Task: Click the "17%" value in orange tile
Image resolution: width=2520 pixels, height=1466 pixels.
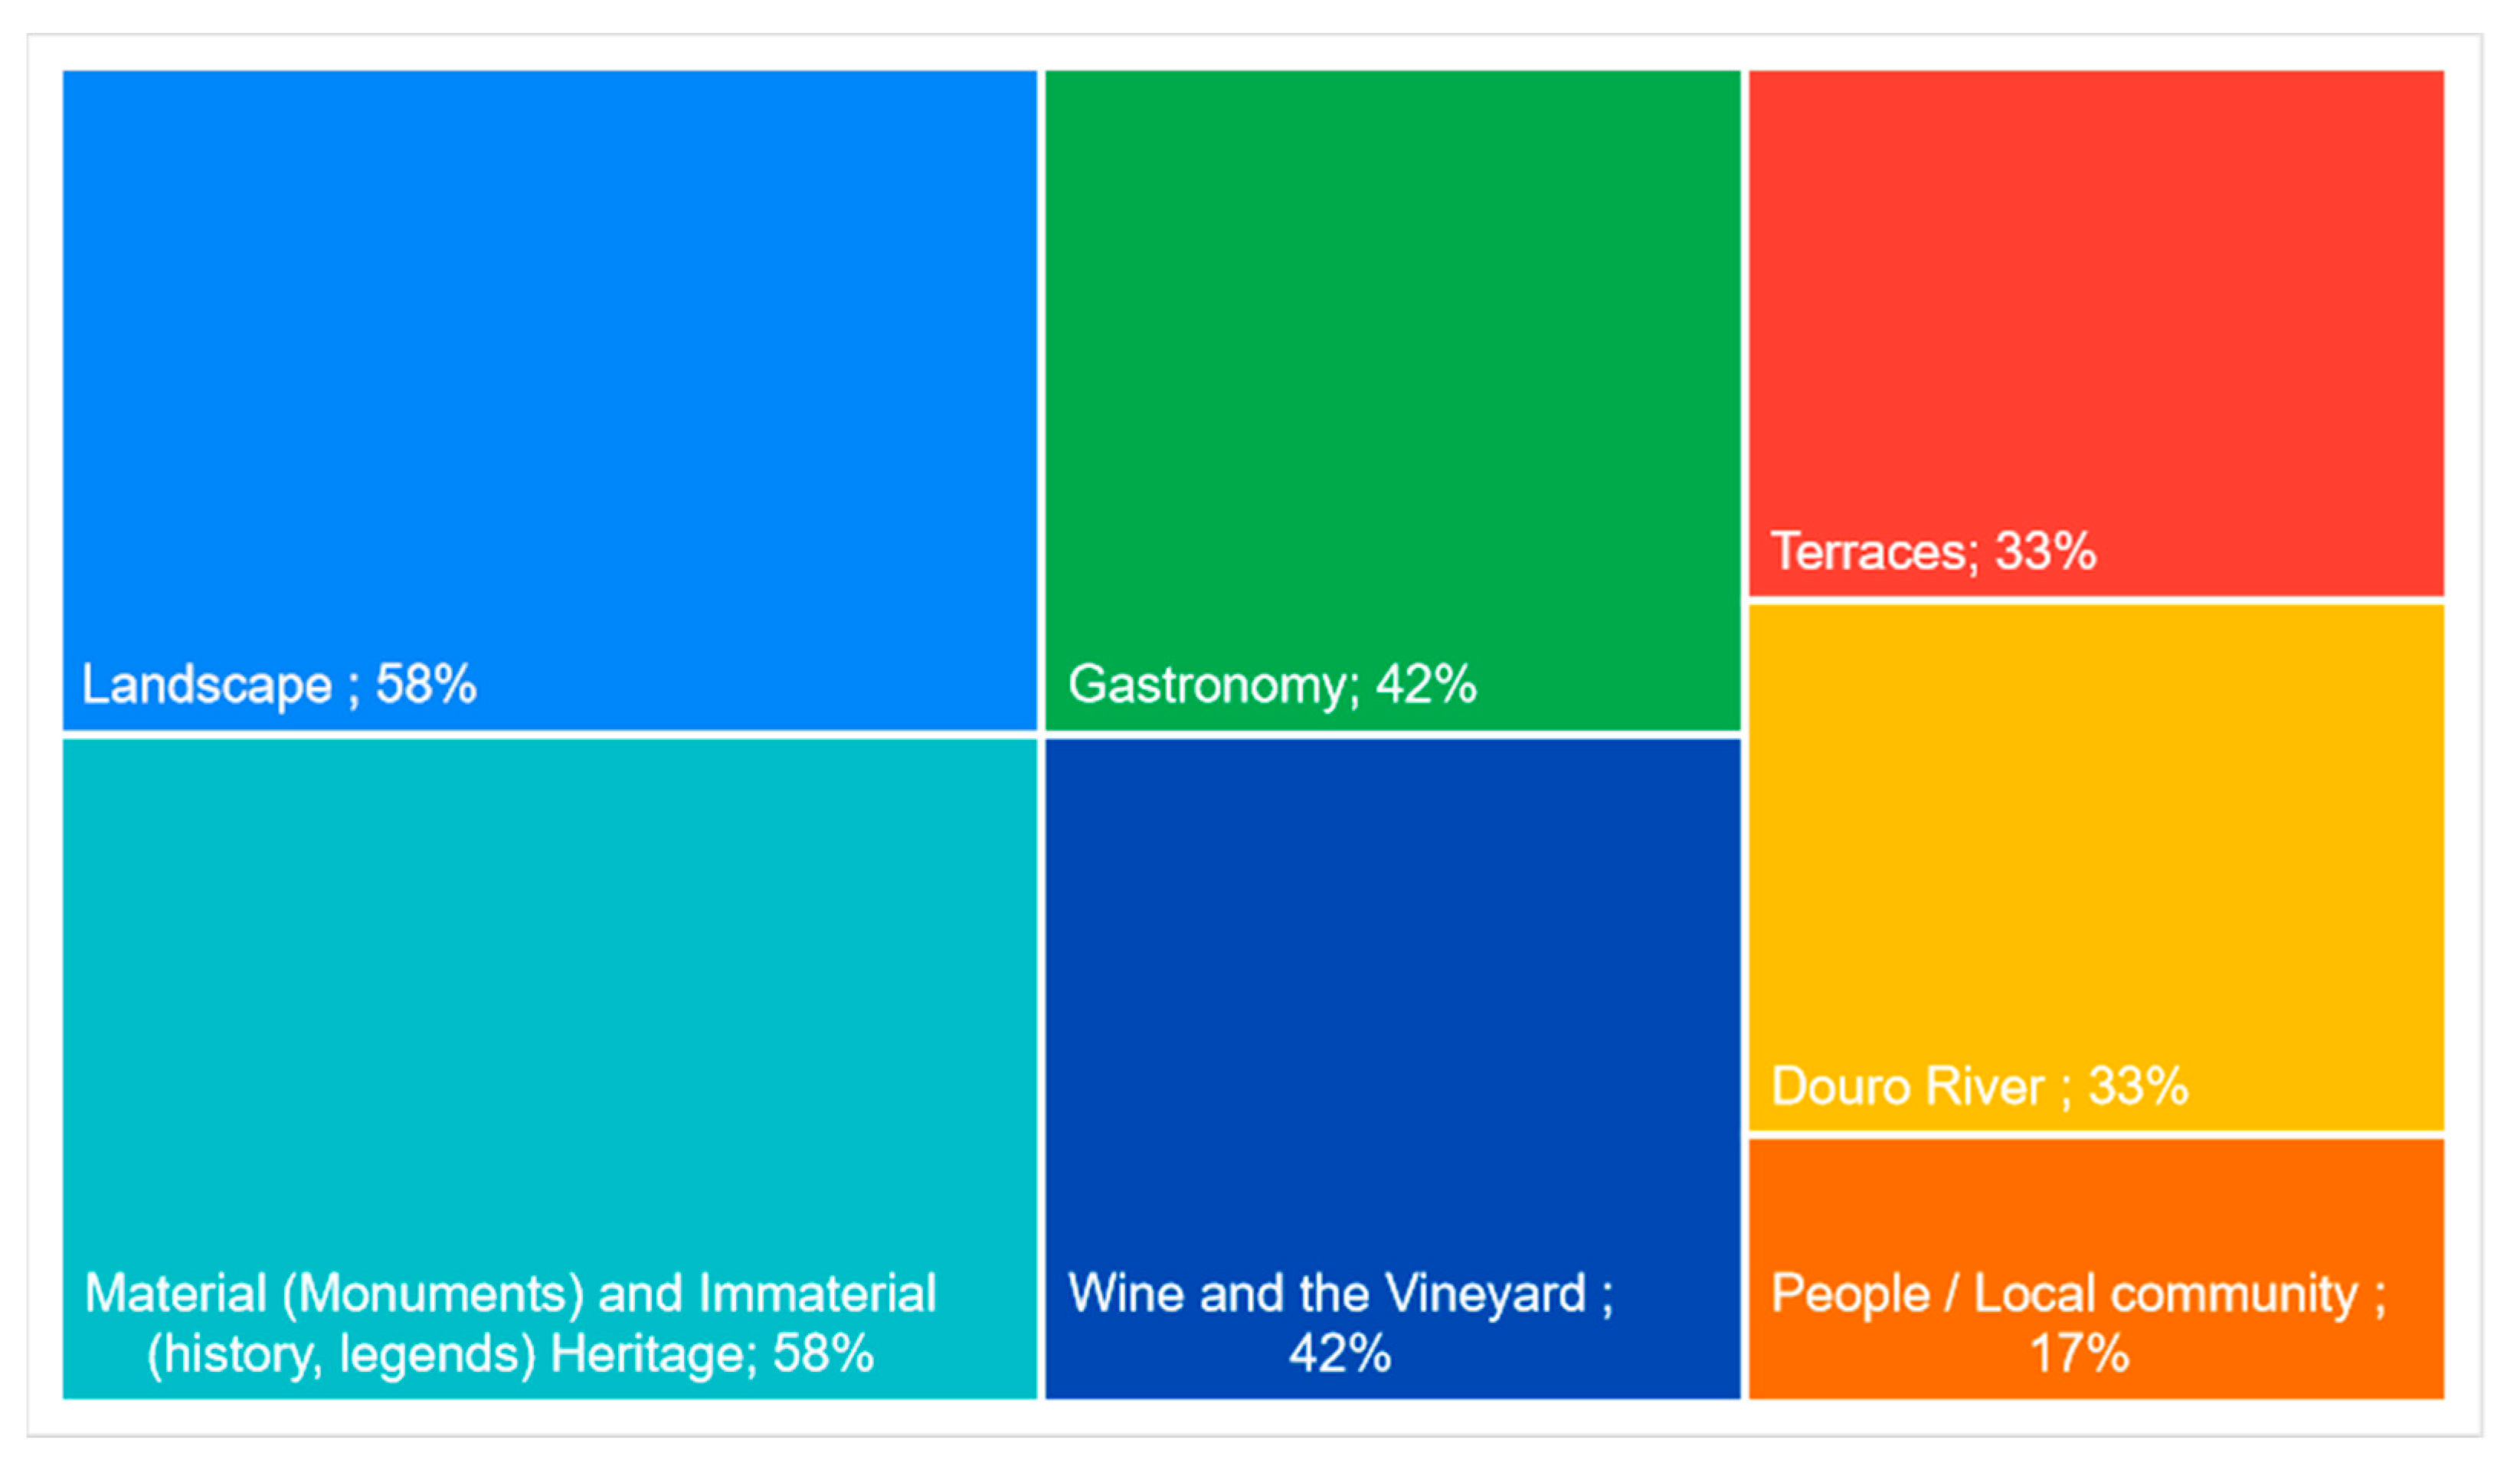Action: click(x=2079, y=1353)
